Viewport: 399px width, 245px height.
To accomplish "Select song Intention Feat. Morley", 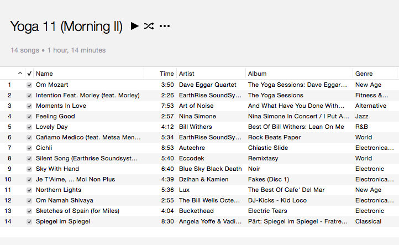I will pos(87,95).
